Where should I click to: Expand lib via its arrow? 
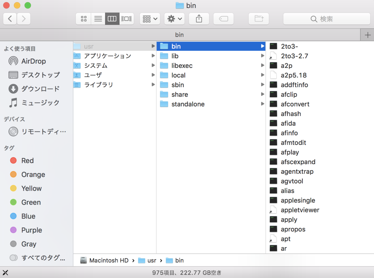(262, 56)
